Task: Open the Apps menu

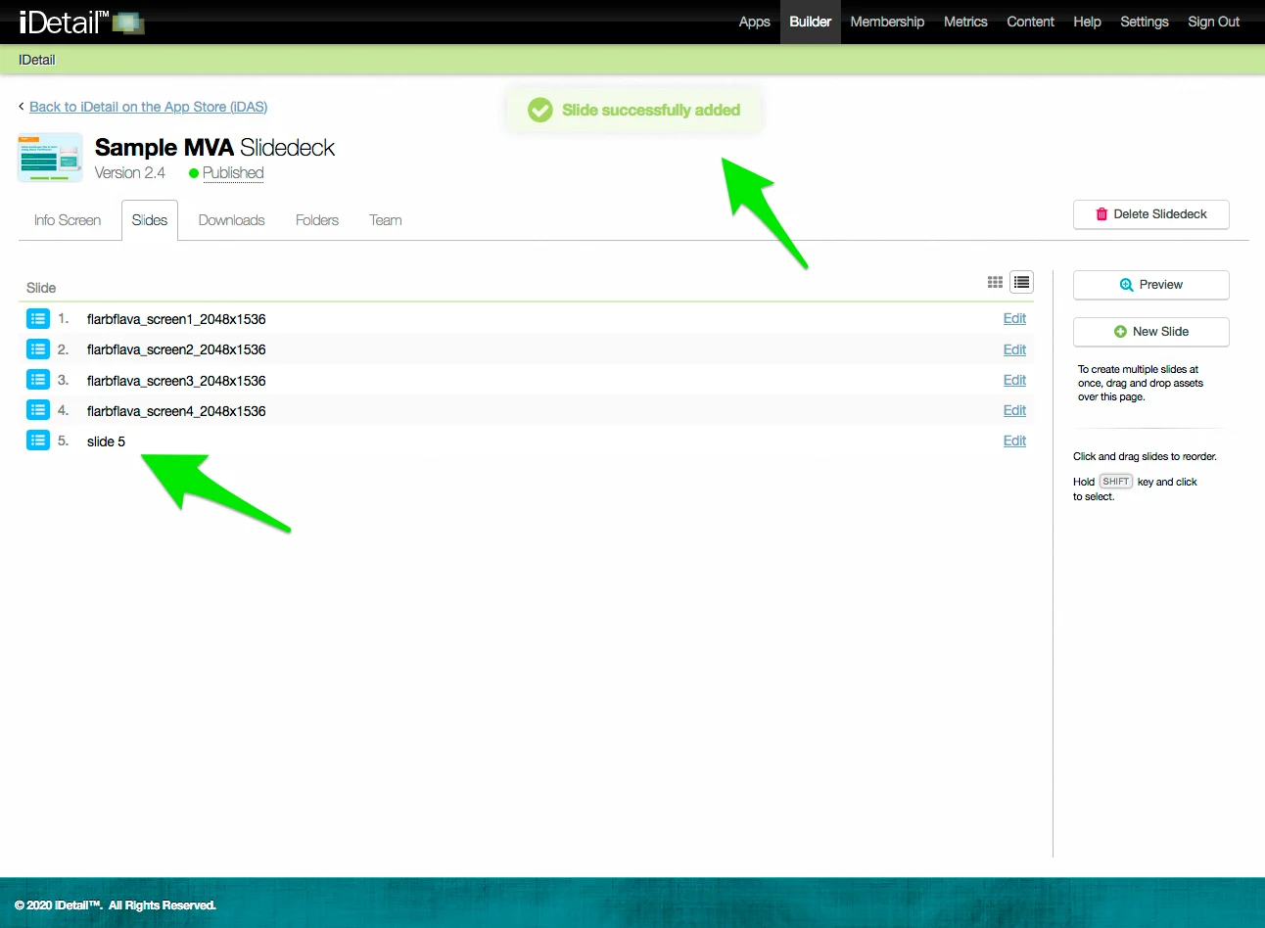Action: pyautogui.click(x=754, y=22)
